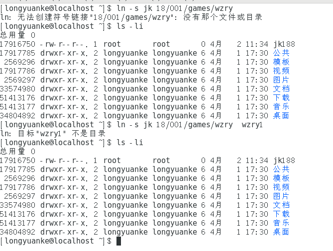The width and height of the screenshot is (333, 251).
Task: Click the block cursor at the empty prompt
Action: pos(119,241)
